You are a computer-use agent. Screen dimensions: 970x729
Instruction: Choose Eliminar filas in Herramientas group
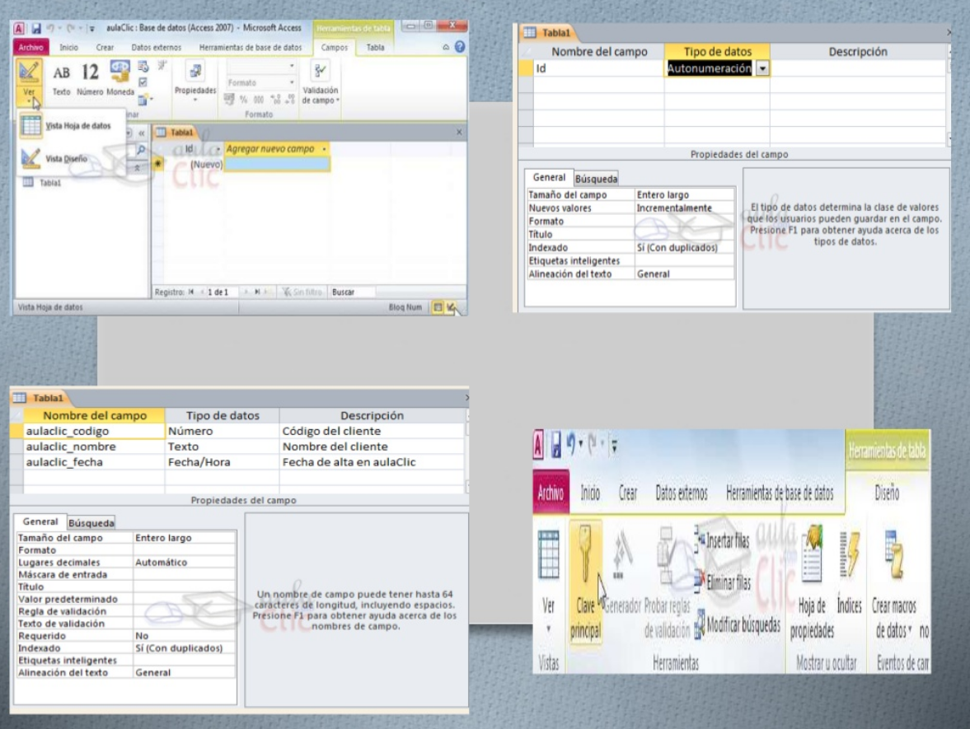(722, 582)
